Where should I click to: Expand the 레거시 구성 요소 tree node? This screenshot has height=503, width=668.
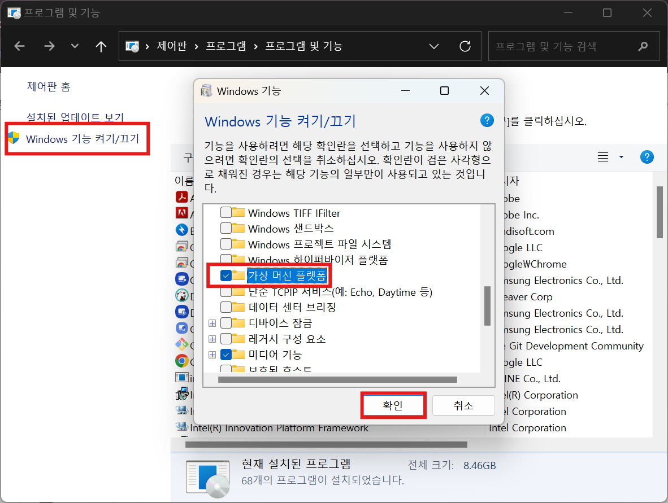[212, 339]
